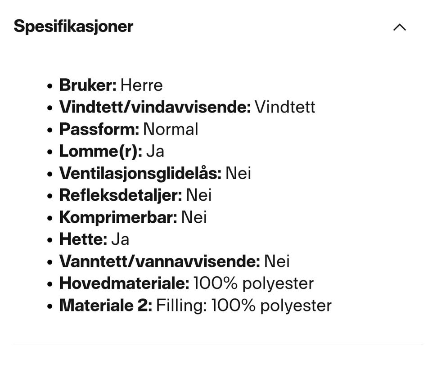Screen dimensions: 432x369
Task: Click the Ventilasjonsglidelås specification
Action: [155, 173]
